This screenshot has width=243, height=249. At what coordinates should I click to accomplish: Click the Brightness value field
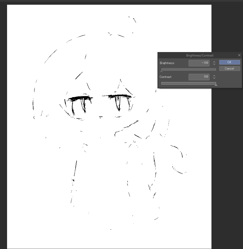pyautogui.click(x=199, y=63)
